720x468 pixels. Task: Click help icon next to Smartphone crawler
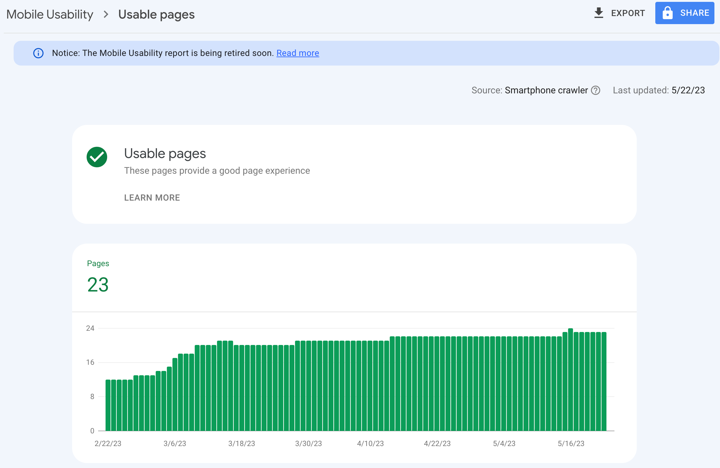(x=596, y=90)
